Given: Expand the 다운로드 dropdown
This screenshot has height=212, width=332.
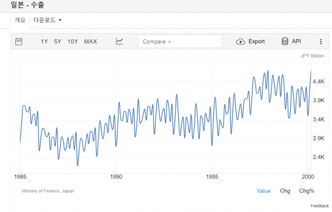Looking at the screenshot, I should click(48, 20).
